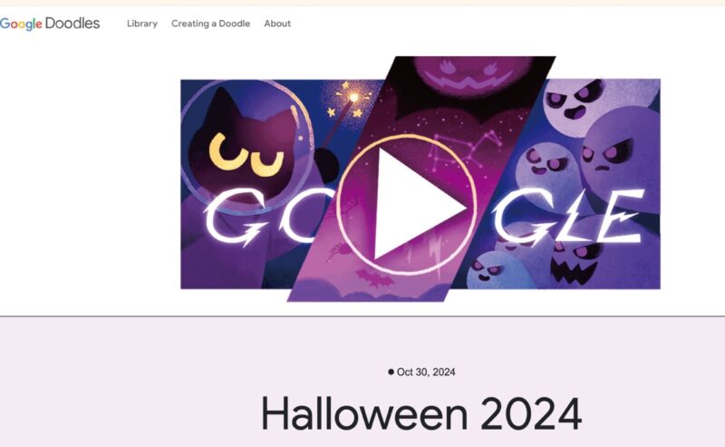This screenshot has height=447, width=725.
Task: Open the About page
Action: coord(277,24)
